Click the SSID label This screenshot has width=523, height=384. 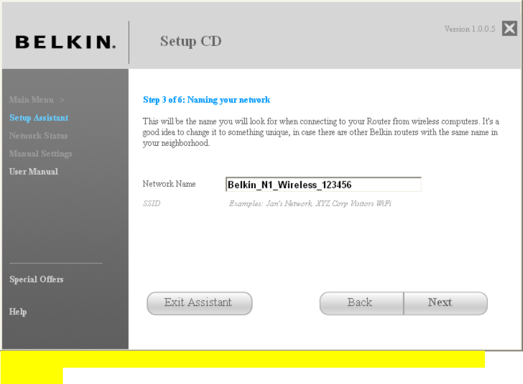pos(152,204)
